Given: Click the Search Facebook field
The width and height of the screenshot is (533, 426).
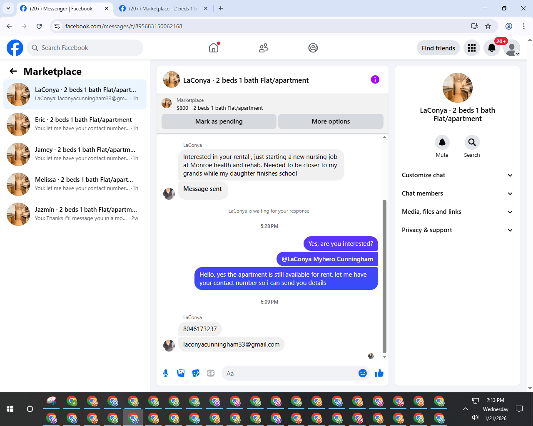Looking at the screenshot, I should click(85, 48).
